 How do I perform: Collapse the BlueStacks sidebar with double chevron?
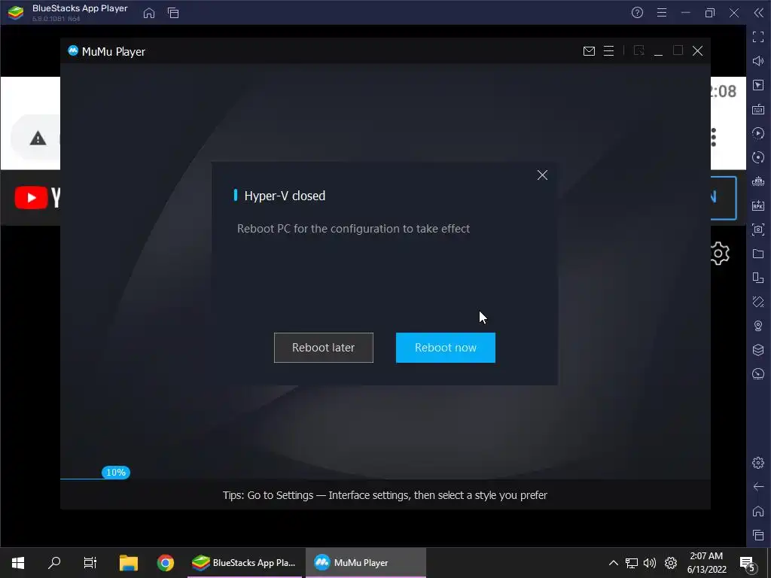[x=759, y=13]
